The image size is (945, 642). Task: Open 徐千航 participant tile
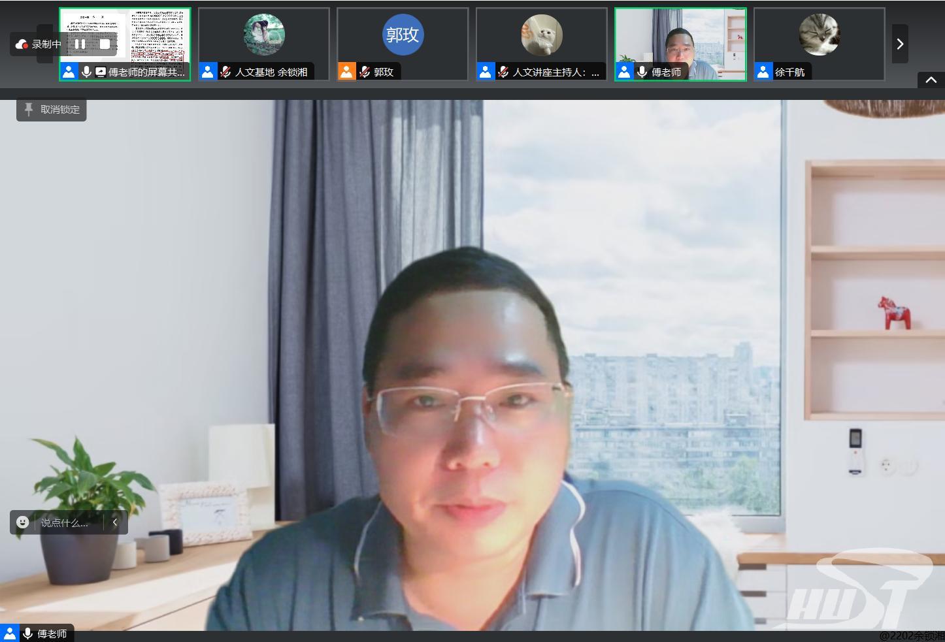pos(819,36)
